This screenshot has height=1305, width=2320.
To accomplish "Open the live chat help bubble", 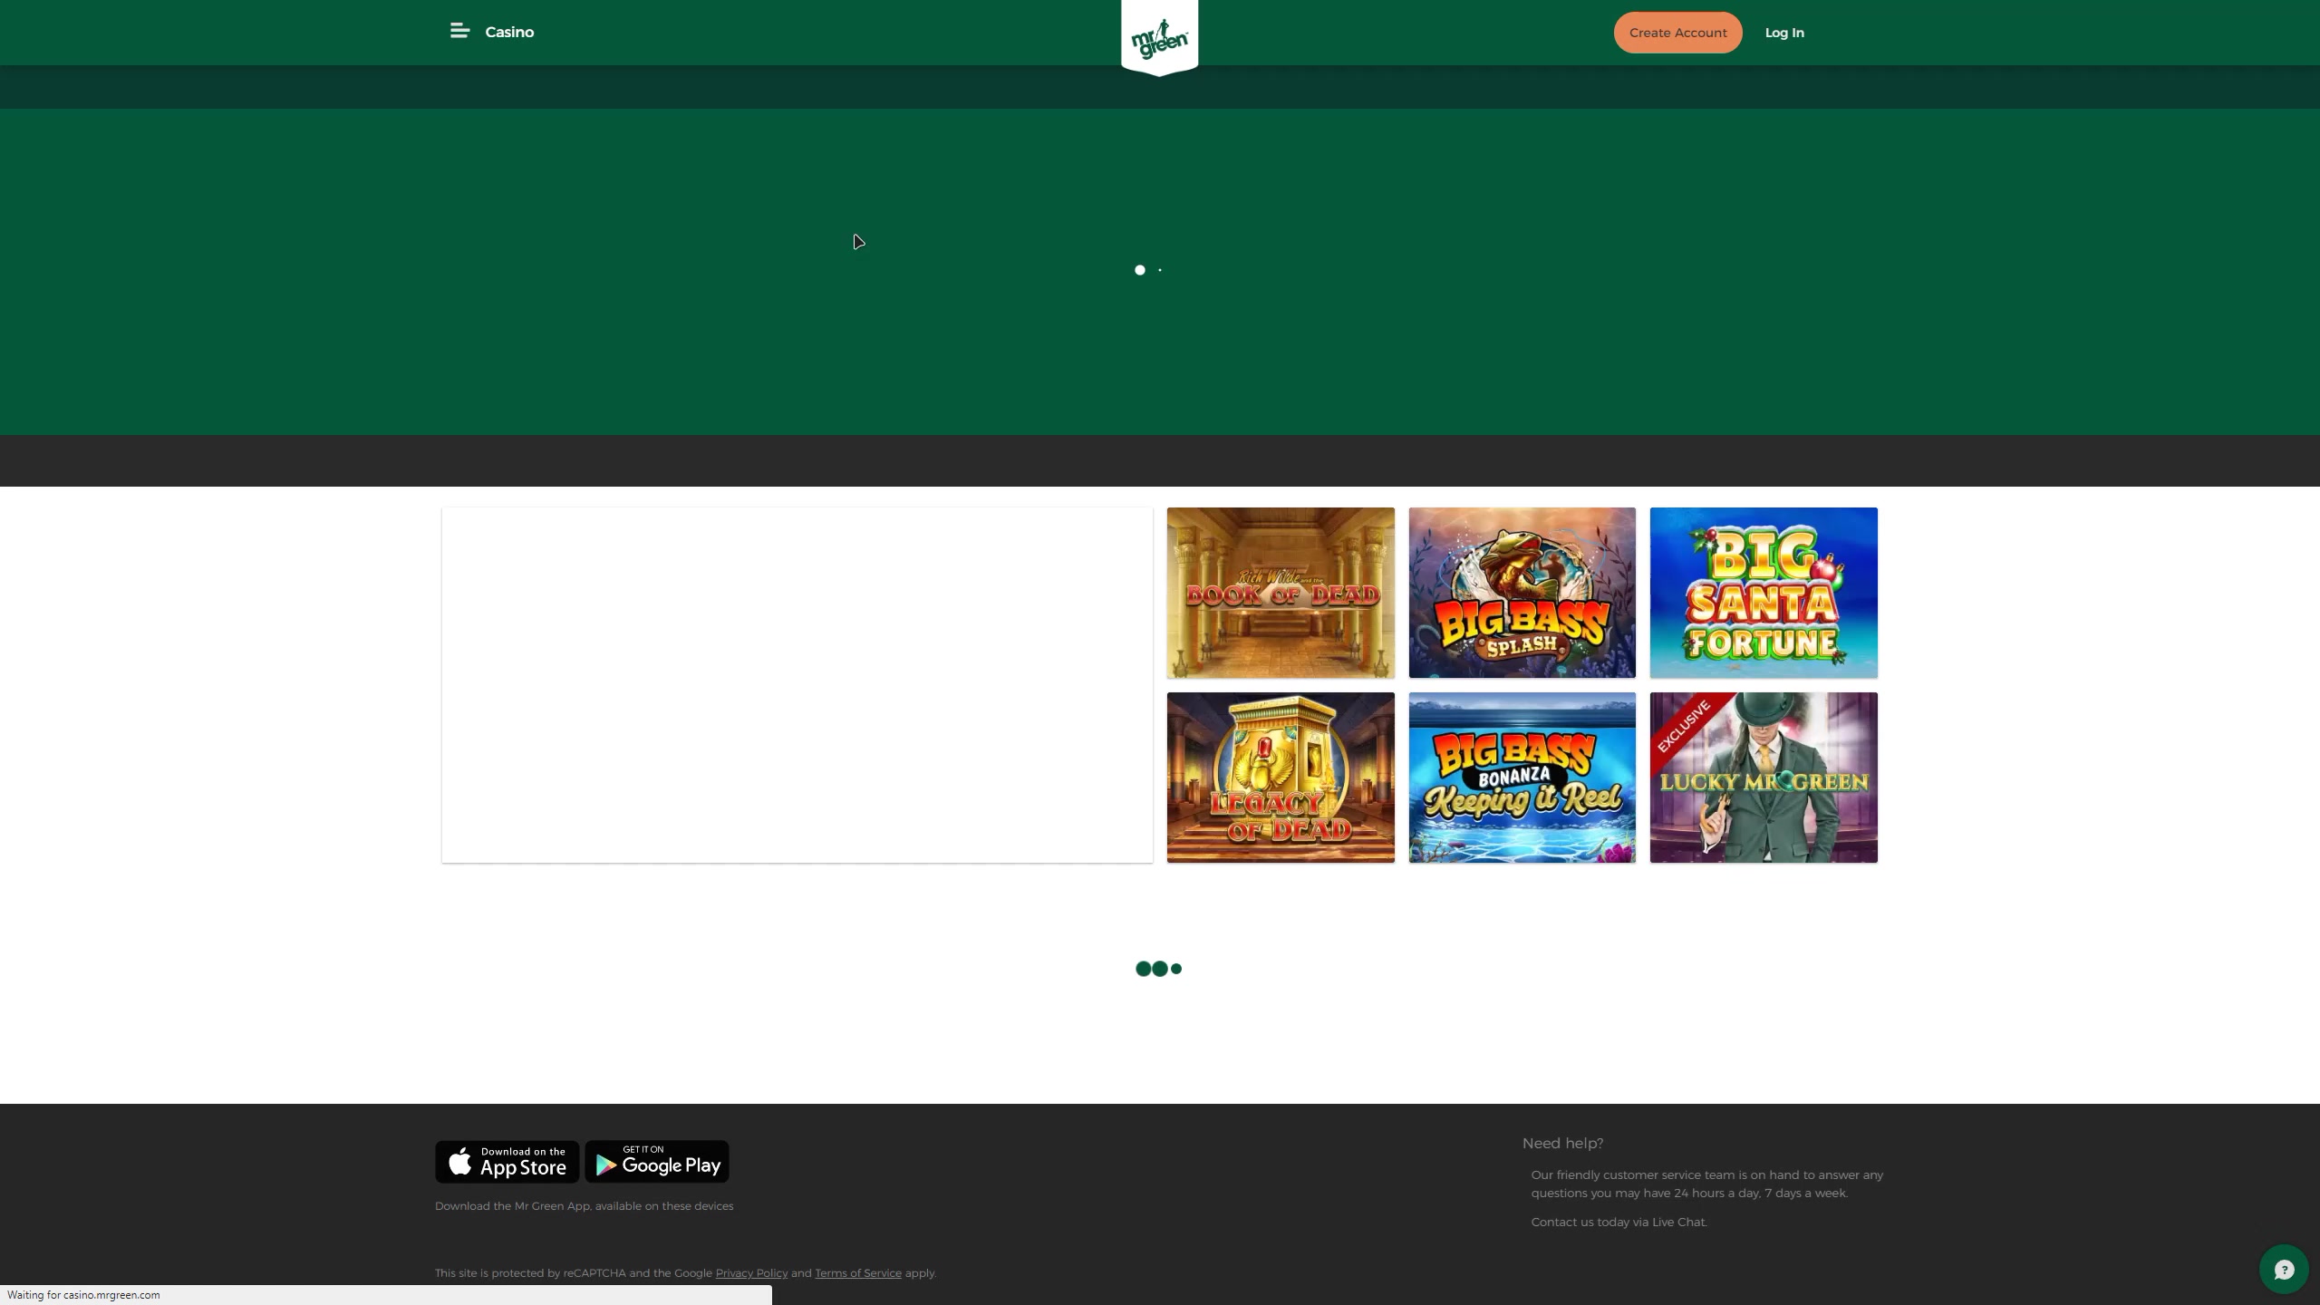I will (2283, 1270).
